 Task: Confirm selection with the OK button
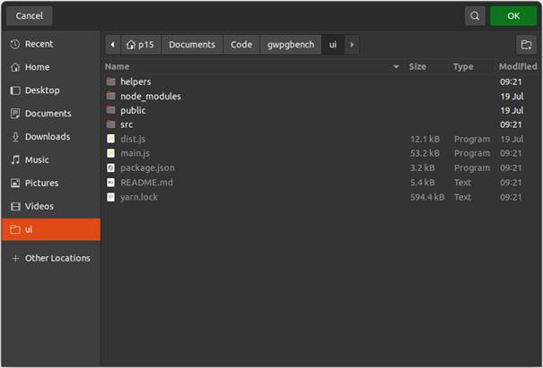(513, 16)
